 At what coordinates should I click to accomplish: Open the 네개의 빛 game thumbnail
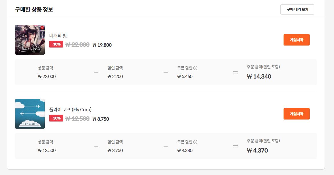tap(30, 40)
